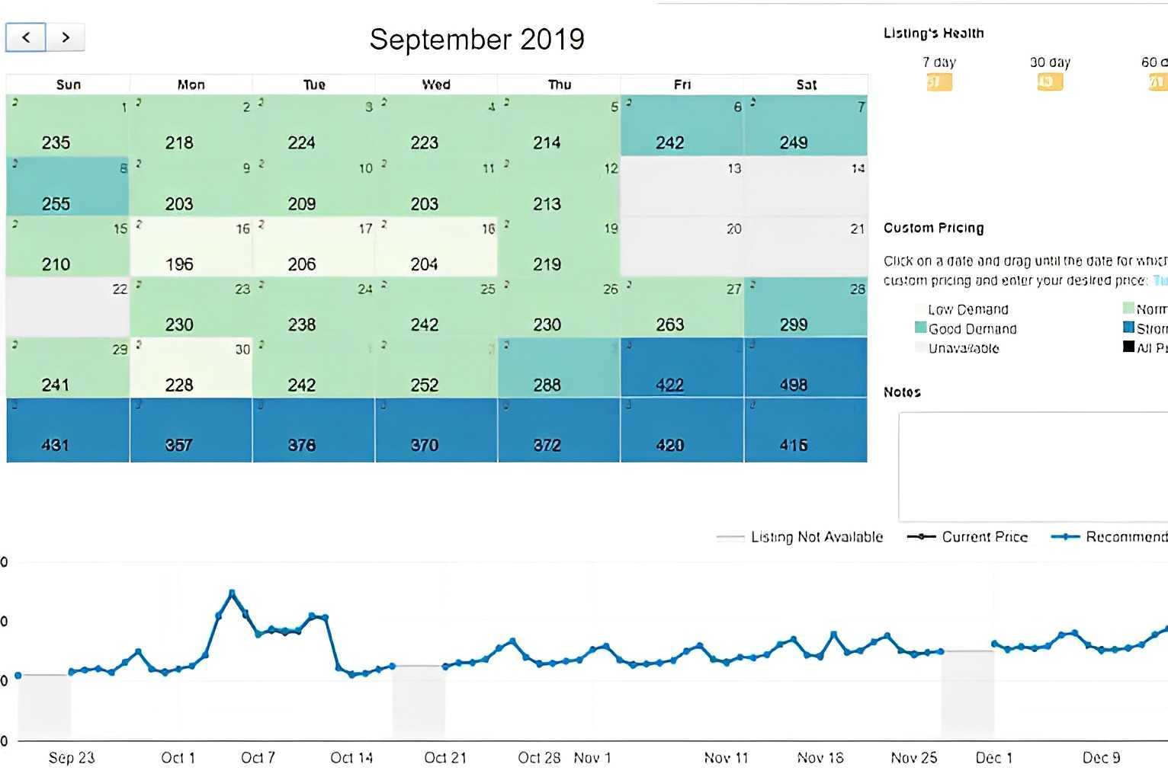Image resolution: width=1168 pixels, height=777 pixels.
Task: Click the Good Demand legend swatch
Action: 921,328
